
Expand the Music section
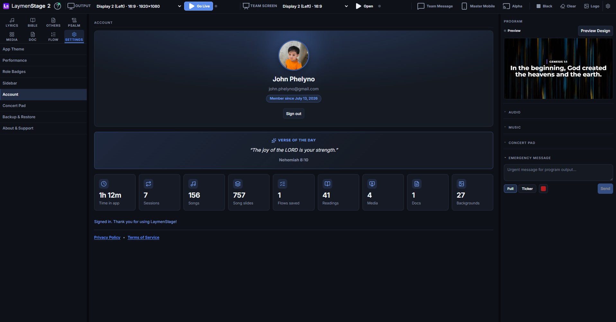[x=558, y=127]
